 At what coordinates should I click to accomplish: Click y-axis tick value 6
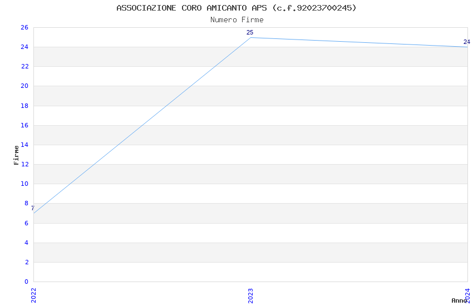click(26, 223)
